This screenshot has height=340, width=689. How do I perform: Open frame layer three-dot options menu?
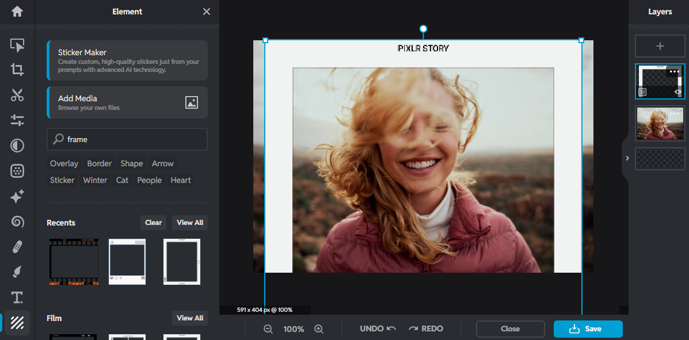(674, 72)
